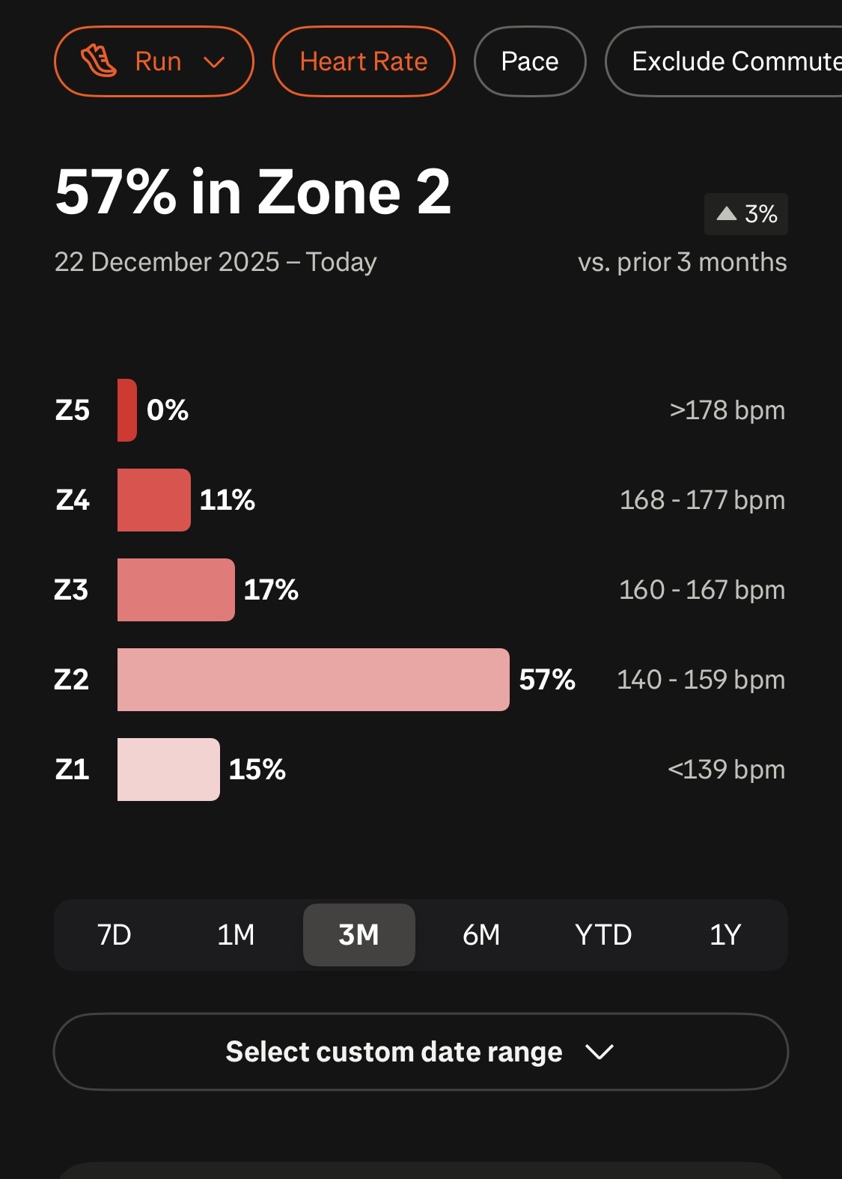Viewport: 842px width, 1179px height.
Task: Select the Z3 zone bar
Action: [176, 590]
